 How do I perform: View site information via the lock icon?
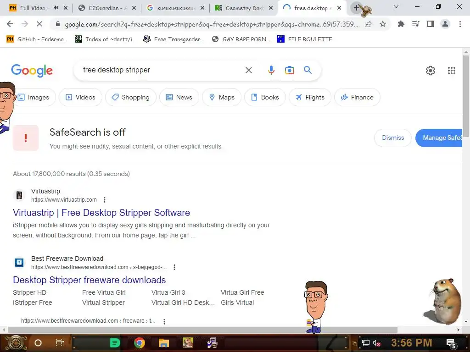pos(58,24)
